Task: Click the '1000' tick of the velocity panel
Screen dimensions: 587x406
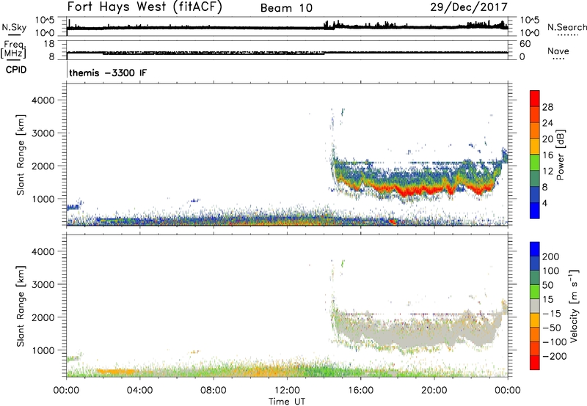Action: (43, 350)
